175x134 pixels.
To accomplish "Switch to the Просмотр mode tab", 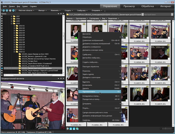I will coord(129,6).
